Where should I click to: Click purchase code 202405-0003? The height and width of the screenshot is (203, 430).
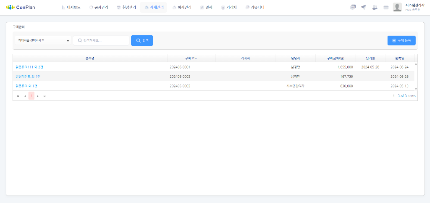click(x=180, y=86)
